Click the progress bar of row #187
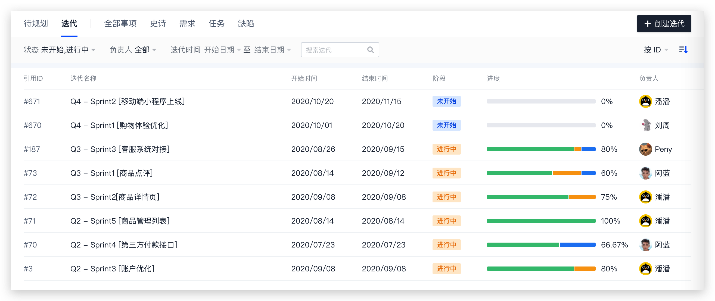 pyautogui.click(x=541, y=149)
